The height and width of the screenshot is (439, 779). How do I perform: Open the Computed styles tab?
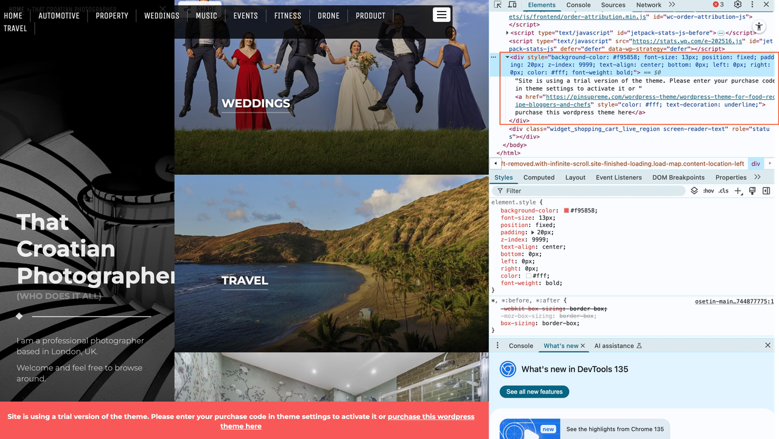(x=539, y=177)
